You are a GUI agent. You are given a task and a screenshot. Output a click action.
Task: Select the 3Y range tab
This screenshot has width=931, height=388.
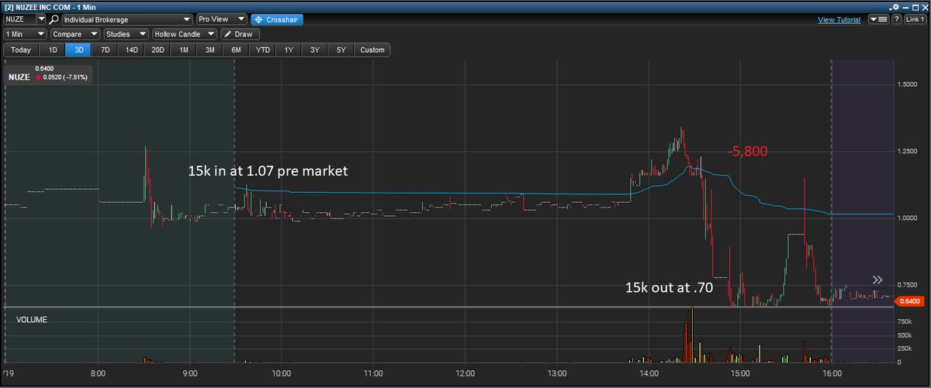pyautogui.click(x=314, y=50)
